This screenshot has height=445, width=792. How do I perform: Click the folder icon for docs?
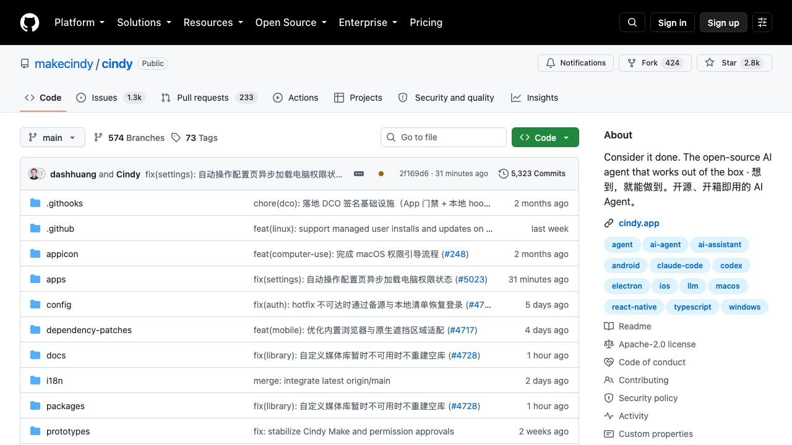click(x=35, y=355)
